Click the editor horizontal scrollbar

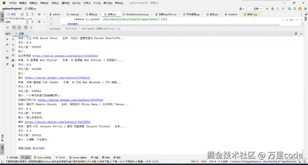click(x=170, y=25)
